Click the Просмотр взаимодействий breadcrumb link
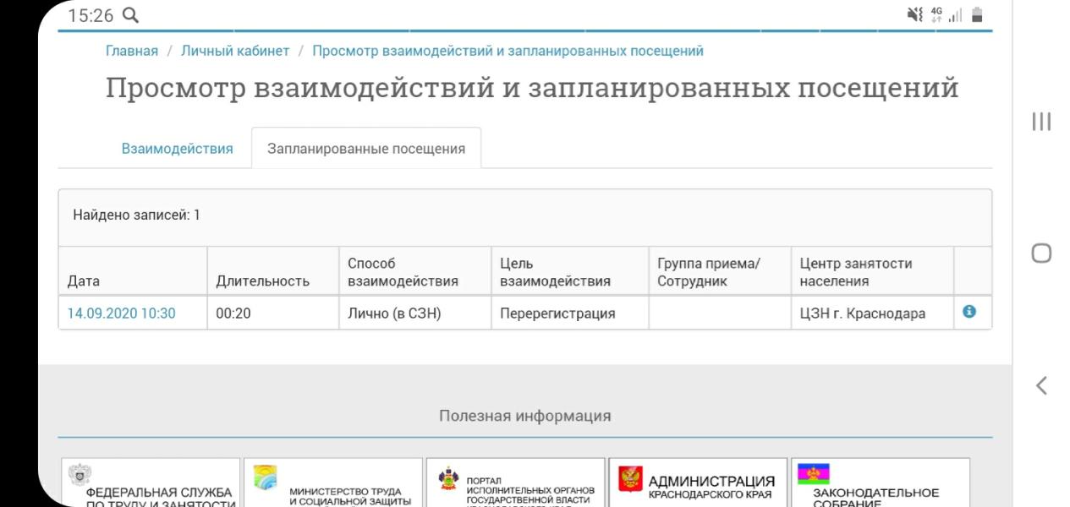This screenshot has width=1070, height=507. click(x=508, y=51)
